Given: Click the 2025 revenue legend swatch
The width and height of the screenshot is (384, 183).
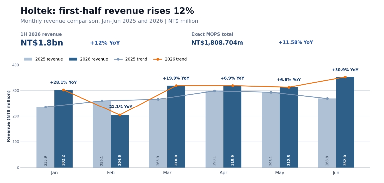Looking at the screenshot, I should [x=28, y=59].
